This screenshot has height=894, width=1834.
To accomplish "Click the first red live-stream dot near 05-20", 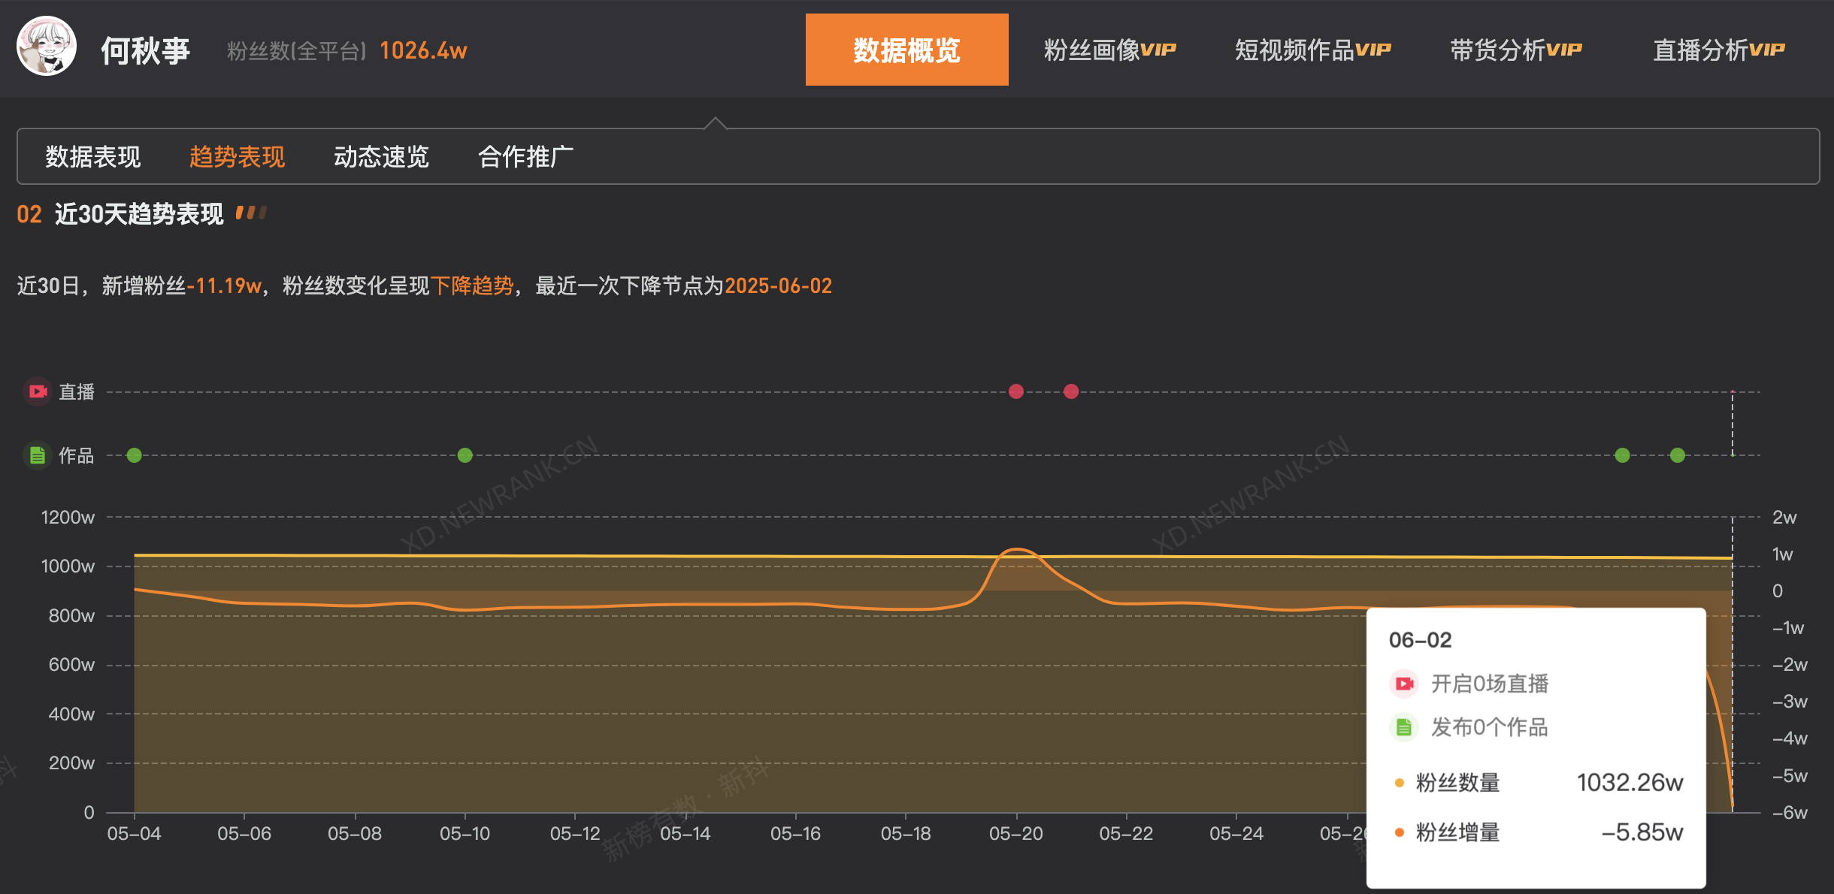I will pos(1015,391).
